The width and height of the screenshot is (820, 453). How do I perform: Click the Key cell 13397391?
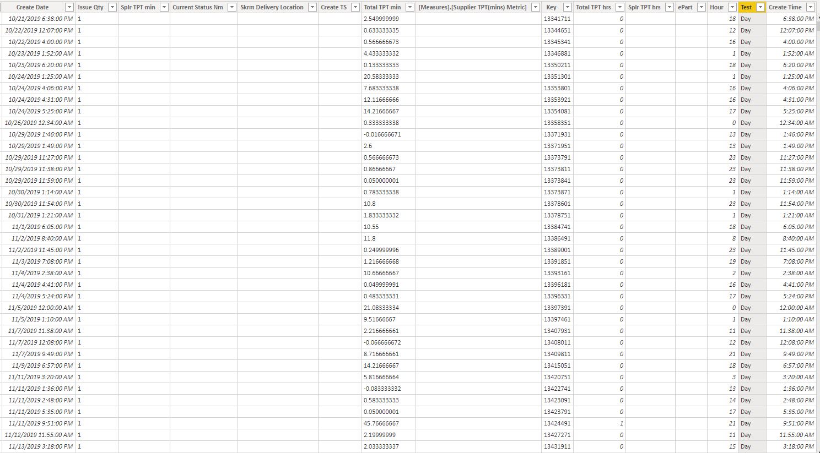[x=557, y=308]
